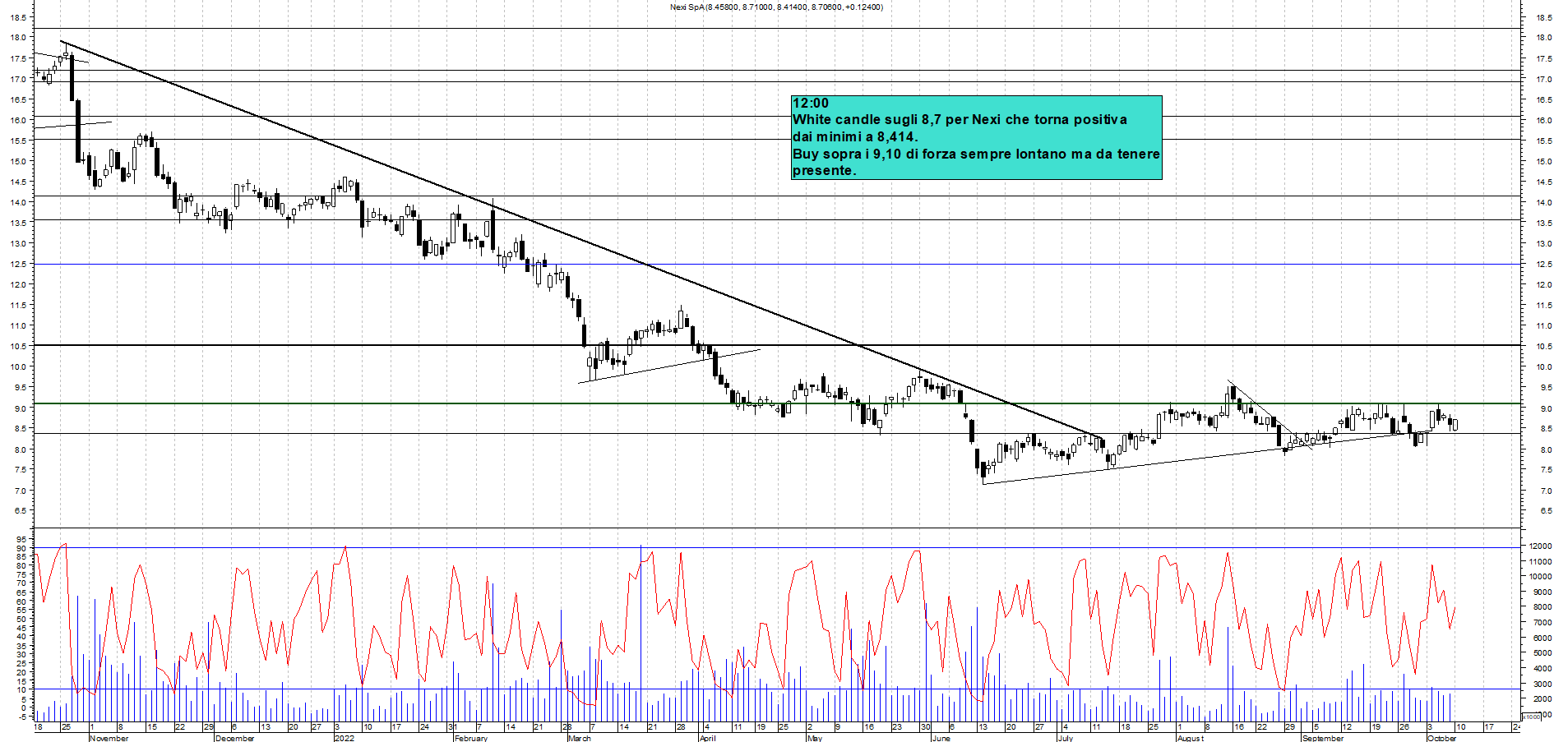This screenshot has width=1554, height=742.
Task: Select the November label on the time axis
Action: [x=109, y=738]
